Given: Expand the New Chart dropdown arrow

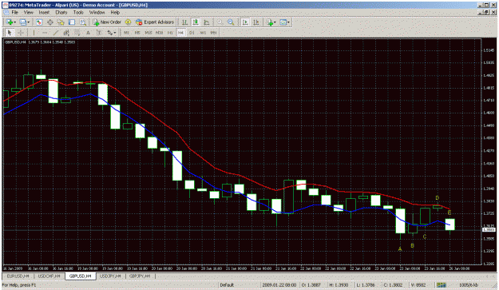Looking at the screenshot, I should click(14, 22).
